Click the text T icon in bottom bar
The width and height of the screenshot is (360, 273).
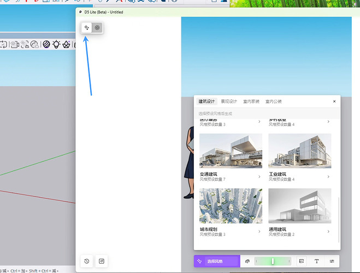coord(316,262)
